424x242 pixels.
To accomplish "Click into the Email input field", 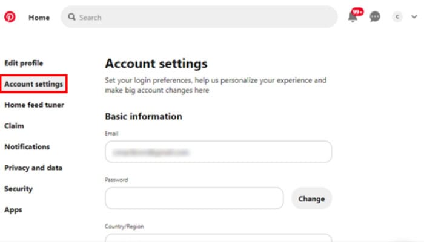I will 219,152.
